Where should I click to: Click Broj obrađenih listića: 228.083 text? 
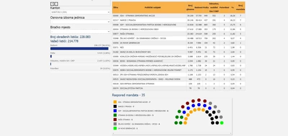(x=70, y=37)
